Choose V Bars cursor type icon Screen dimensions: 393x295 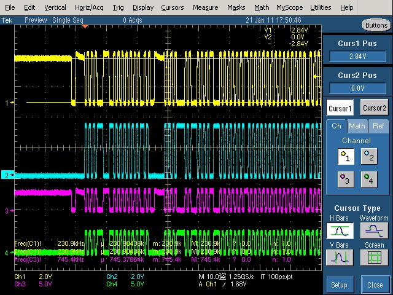(340, 258)
